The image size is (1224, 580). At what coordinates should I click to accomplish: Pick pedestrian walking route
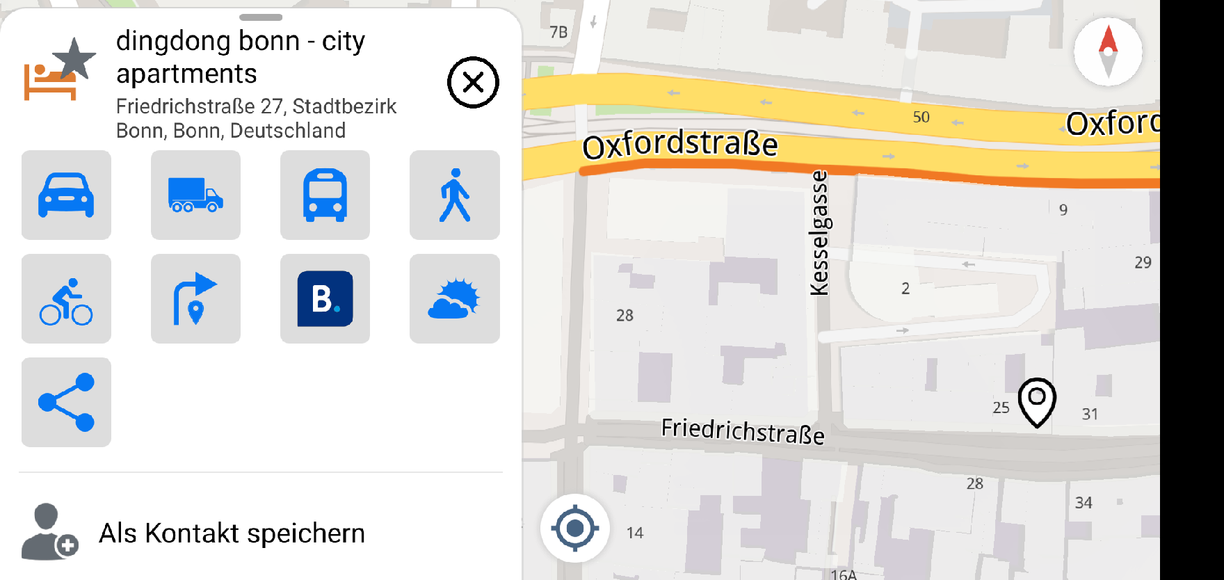(x=454, y=195)
